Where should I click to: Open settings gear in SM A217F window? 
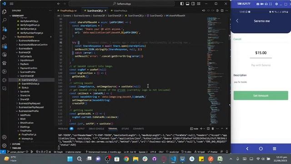coord(276,4)
